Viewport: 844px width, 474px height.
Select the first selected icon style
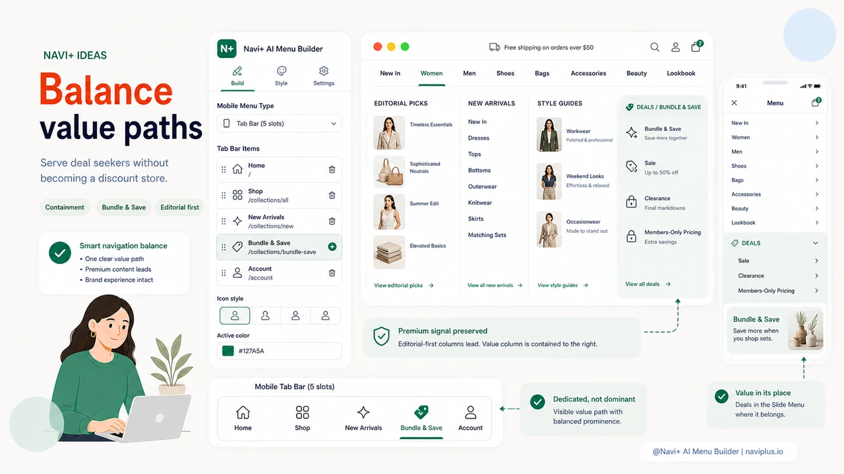click(x=235, y=316)
